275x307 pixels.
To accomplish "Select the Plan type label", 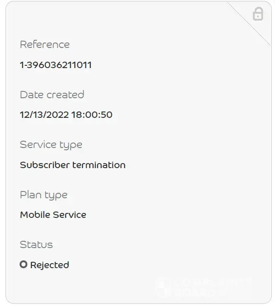I will [43, 195].
